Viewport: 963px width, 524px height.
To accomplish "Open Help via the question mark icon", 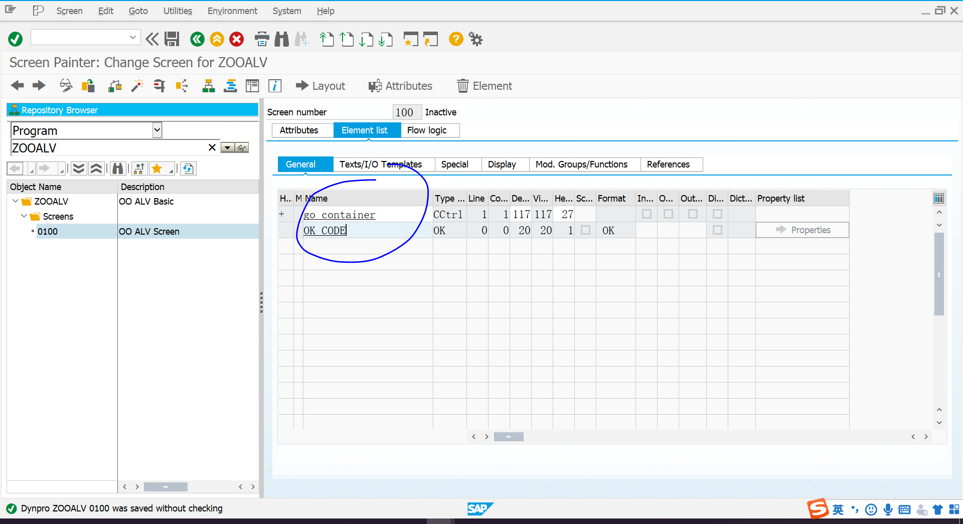I will pos(455,39).
